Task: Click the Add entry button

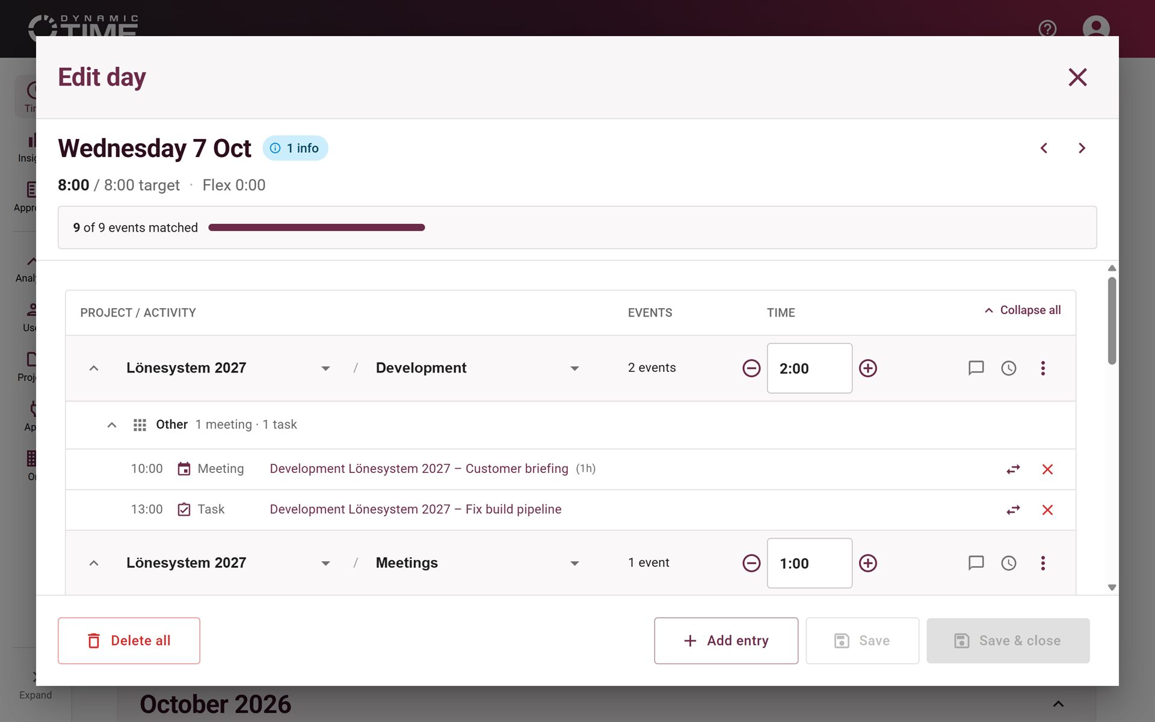Action: (x=726, y=641)
